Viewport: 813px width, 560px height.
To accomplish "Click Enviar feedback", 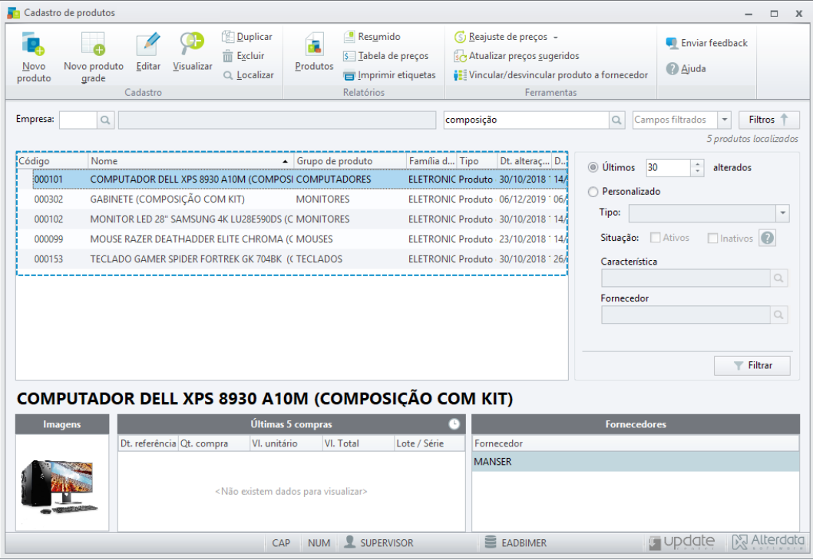I will pyautogui.click(x=707, y=43).
